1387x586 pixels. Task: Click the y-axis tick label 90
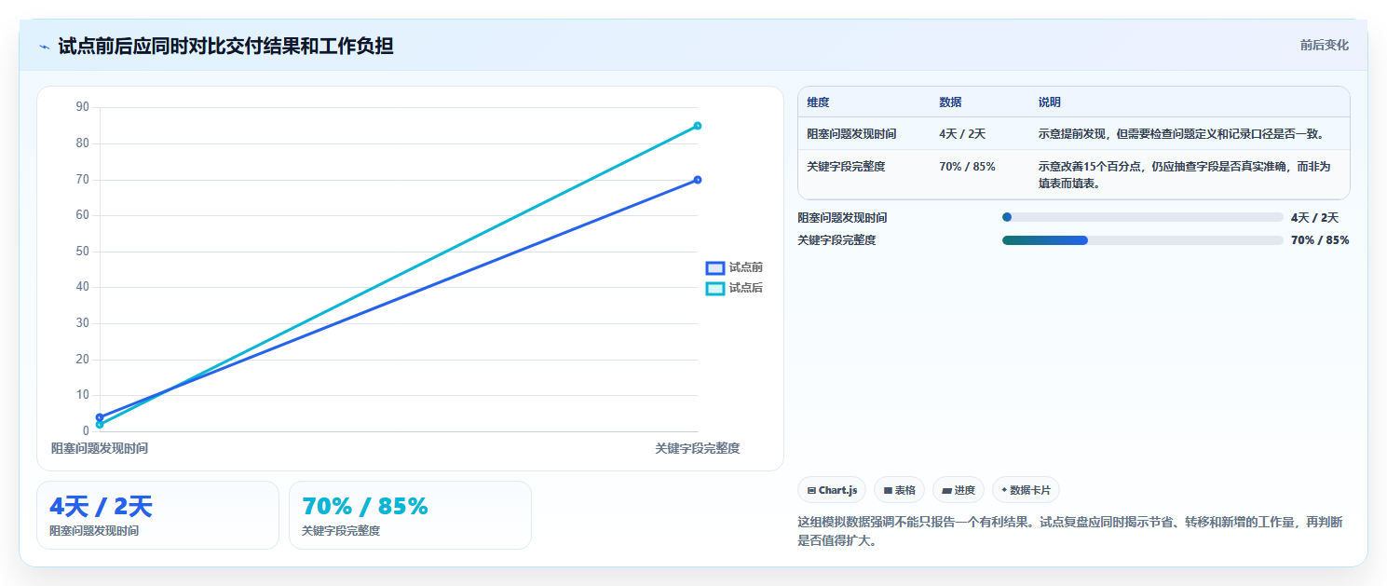[x=83, y=107]
